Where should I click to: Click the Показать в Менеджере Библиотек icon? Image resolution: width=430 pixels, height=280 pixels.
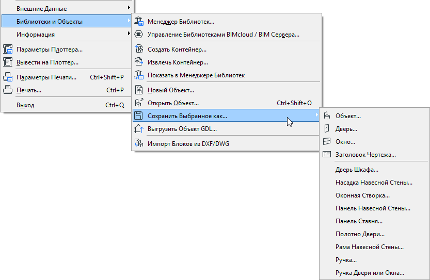[139, 75]
